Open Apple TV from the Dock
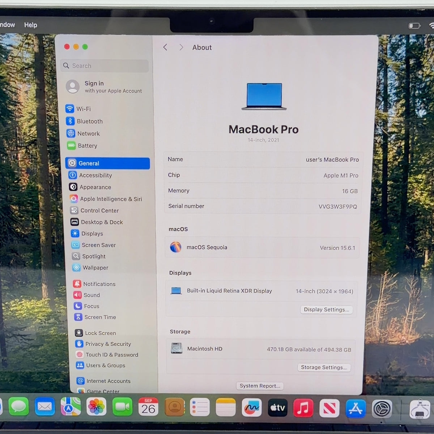Image resolution: width=434 pixels, height=434 pixels. coord(277,408)
